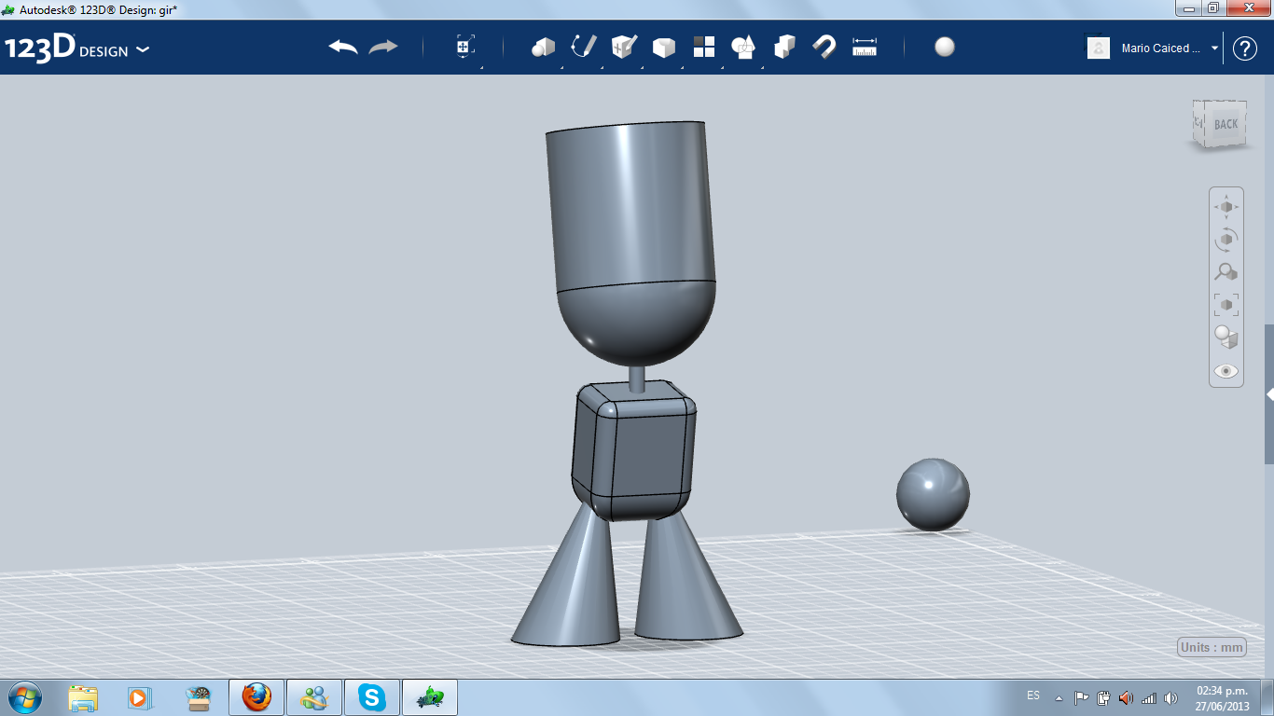This screenshot has height=716, width=1274.
Task: Open the Construct tool
Action: (624, 47)
